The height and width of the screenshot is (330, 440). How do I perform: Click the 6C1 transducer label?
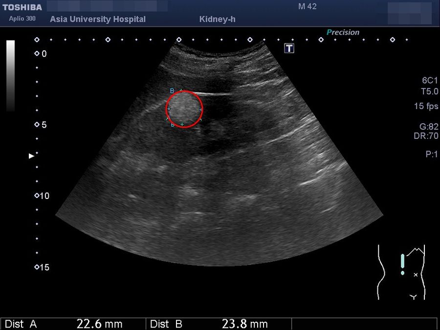(x=430, y=81)
